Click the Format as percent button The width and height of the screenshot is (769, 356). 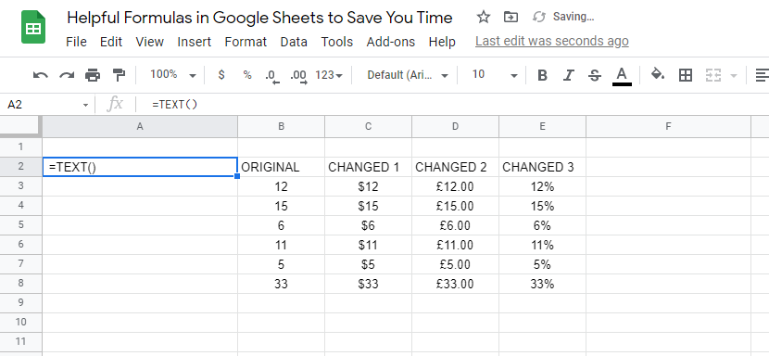(x=247, y=75)
